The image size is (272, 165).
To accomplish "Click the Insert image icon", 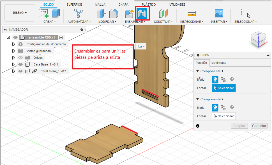I will pos(219,13).
